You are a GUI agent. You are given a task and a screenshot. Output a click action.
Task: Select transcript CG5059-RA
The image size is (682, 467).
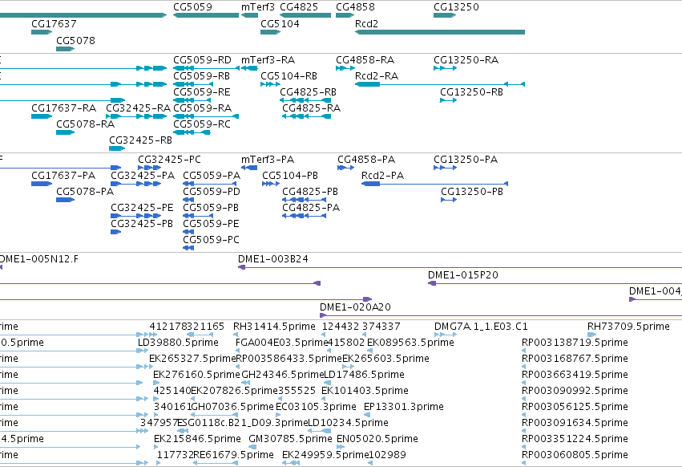click(x=206, y=116)
